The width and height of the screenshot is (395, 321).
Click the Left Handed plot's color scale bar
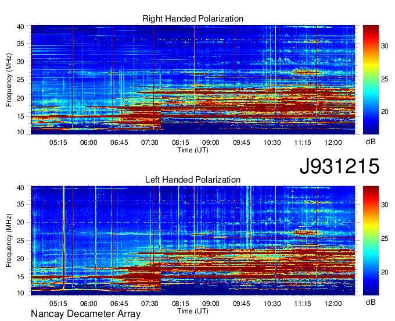[x=371, y=241]
